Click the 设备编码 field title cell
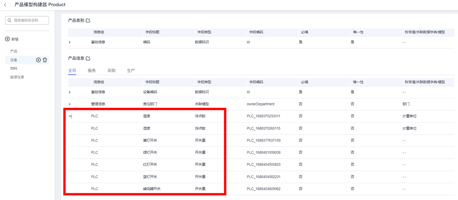 coord(150,92)
